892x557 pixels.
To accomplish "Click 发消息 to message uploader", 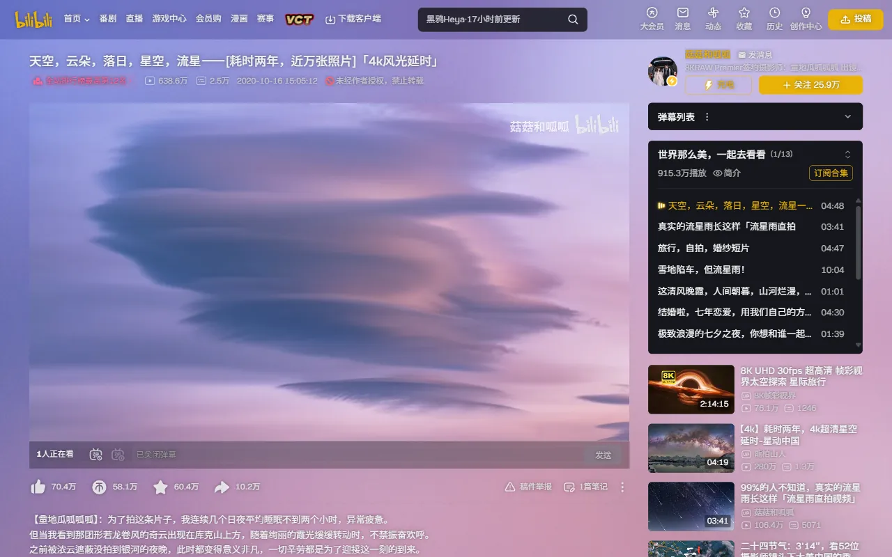I will coord(755,54).
